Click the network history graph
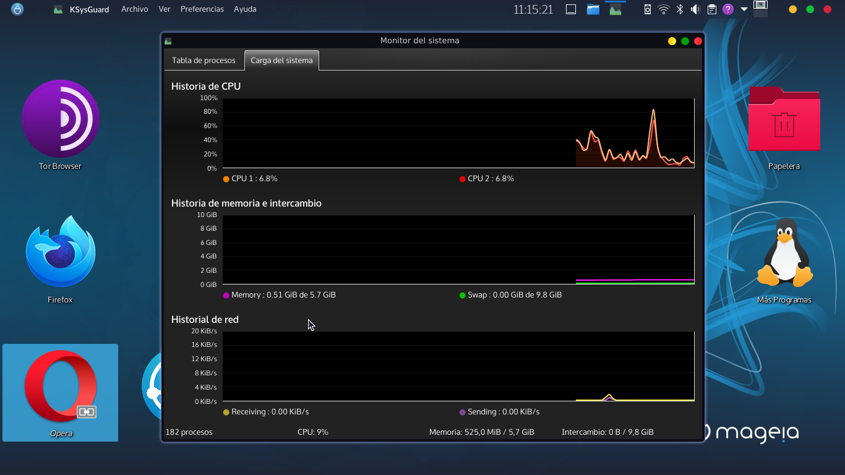The height and width of the screenshot is (475, 845). 458,366
